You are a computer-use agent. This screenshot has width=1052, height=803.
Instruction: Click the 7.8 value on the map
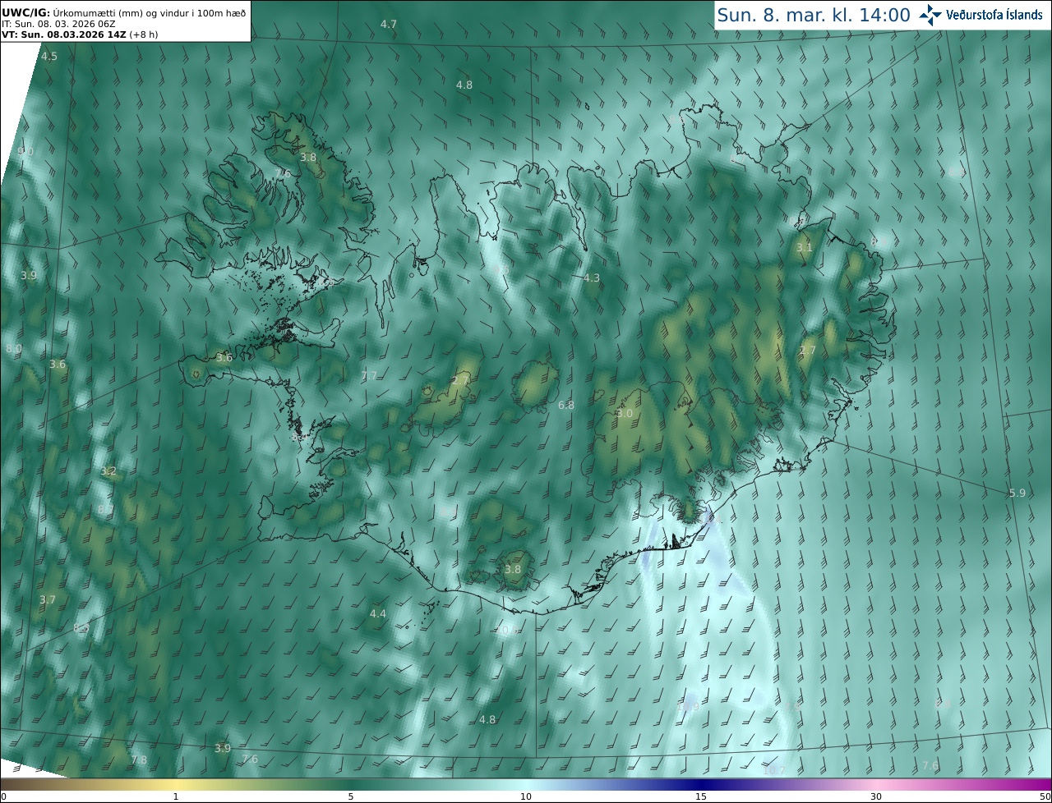coord(139,760)
